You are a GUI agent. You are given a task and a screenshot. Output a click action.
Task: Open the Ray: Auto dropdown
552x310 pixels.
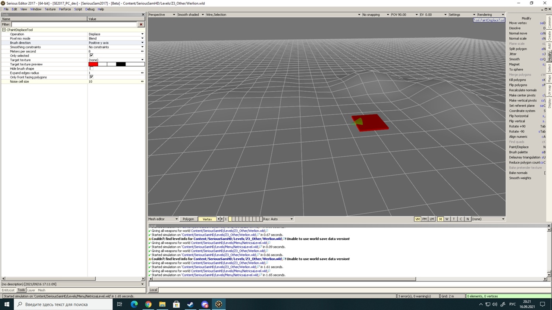[278, 219]
